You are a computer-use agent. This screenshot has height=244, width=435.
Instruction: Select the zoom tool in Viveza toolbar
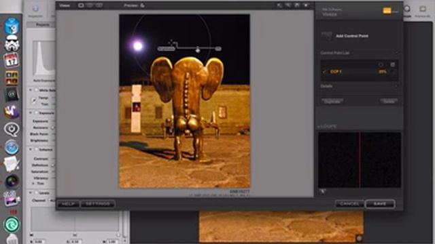pos(288,5)
